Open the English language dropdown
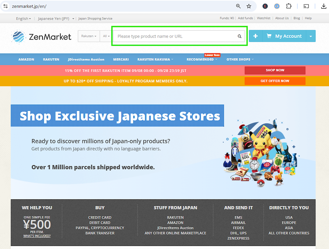329x249 pixels. (23, 18)
